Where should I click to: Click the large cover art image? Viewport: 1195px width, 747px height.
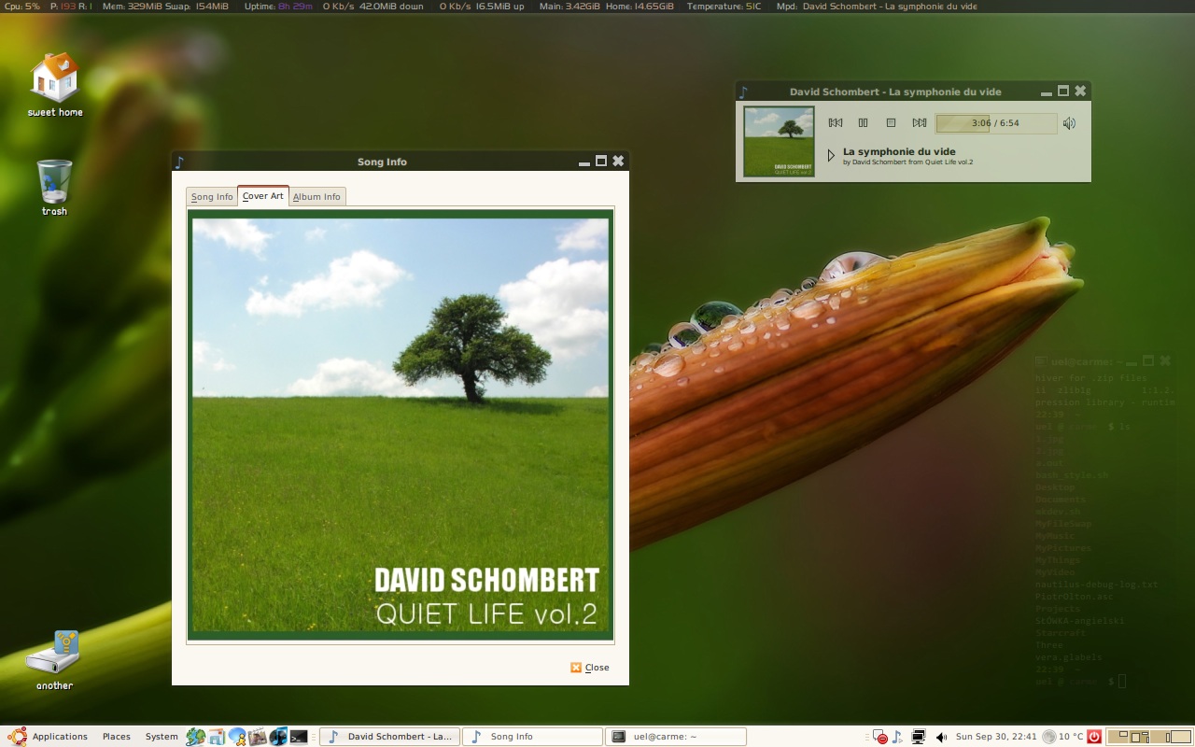coord(401,425)
